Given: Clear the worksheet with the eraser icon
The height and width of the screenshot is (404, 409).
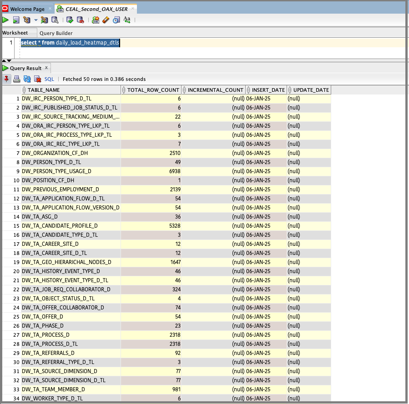Looking at the screenshot, I should 106,20.
